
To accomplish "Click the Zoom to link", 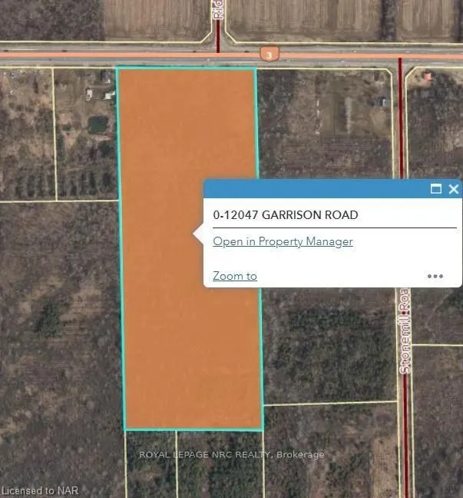I will pyautogui.click(x=234, y=276).
